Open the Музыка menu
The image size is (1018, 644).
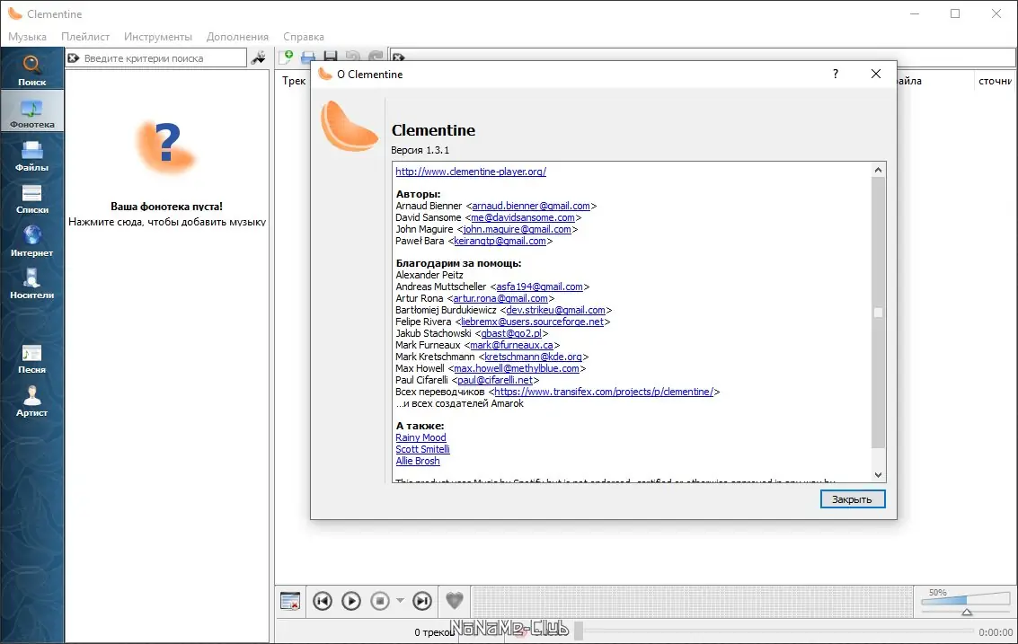pos(27,37)
